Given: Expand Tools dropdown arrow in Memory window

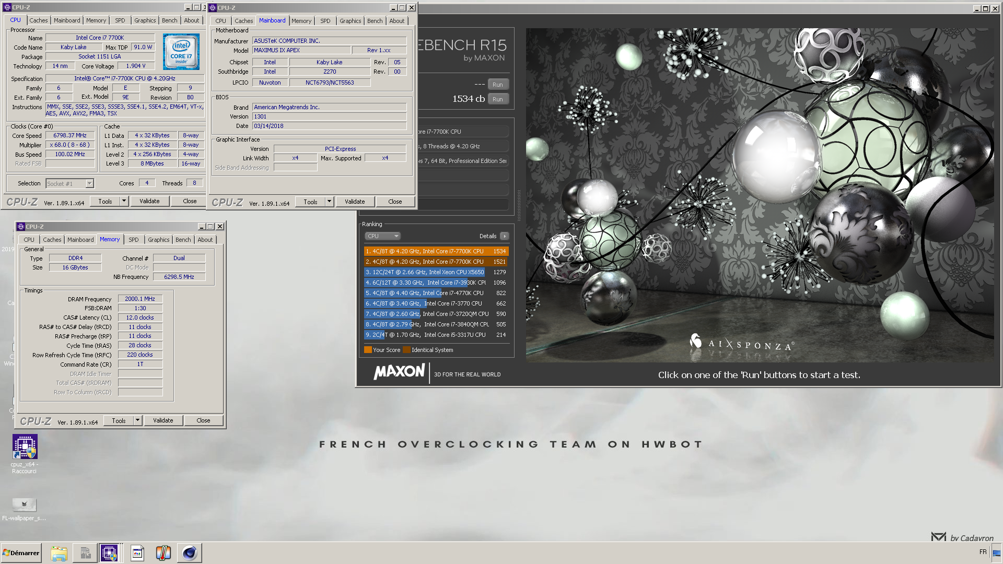Looking at the screenshot, I should (x=138, y=420).
